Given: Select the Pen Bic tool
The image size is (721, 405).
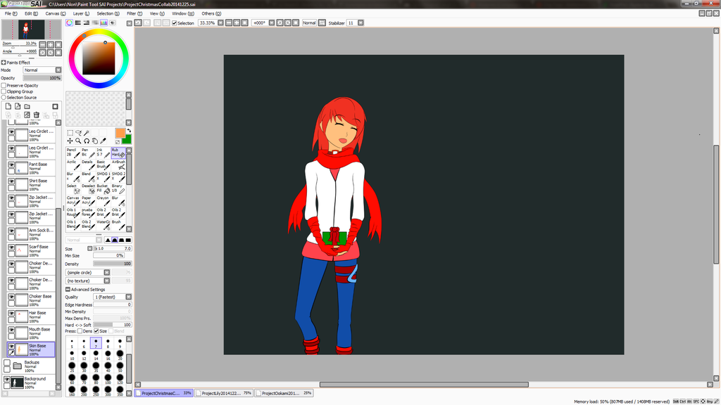Looking at the screenshot, I should 88,153.
